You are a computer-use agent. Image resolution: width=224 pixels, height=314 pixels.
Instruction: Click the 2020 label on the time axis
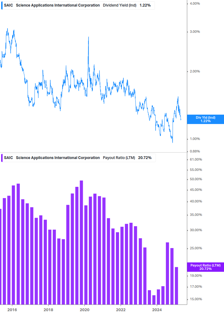tap(84, 310)
